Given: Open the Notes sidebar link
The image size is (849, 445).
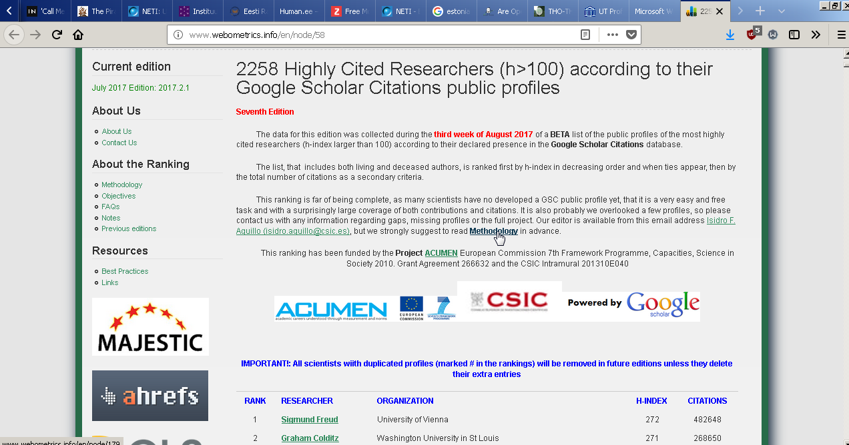Looking at the screenshot, I should (111, 218).
